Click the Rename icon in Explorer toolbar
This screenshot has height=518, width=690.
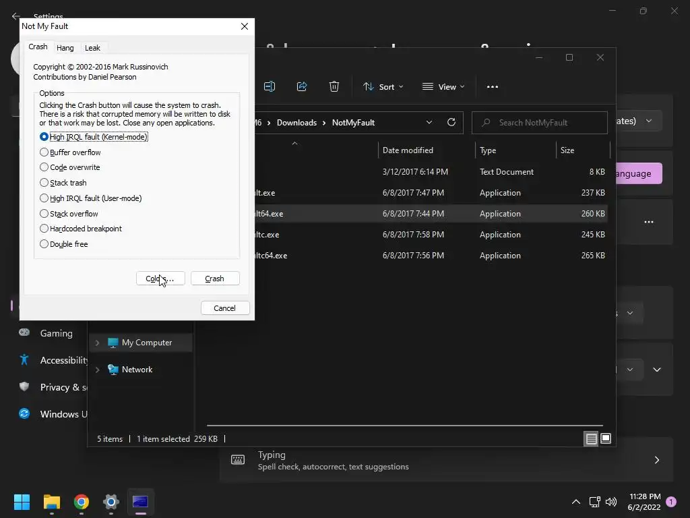tap(270, 86)
